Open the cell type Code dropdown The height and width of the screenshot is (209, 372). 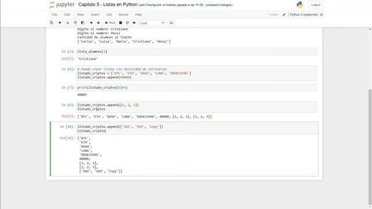pos(152,23)
